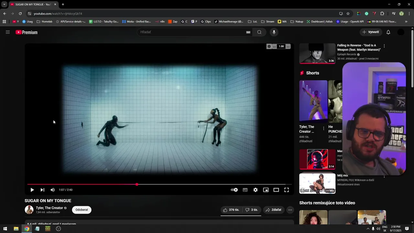This screenshot has width=414, height=233.
Task: Click the Zdieľať share button
Action: (274, 210)
